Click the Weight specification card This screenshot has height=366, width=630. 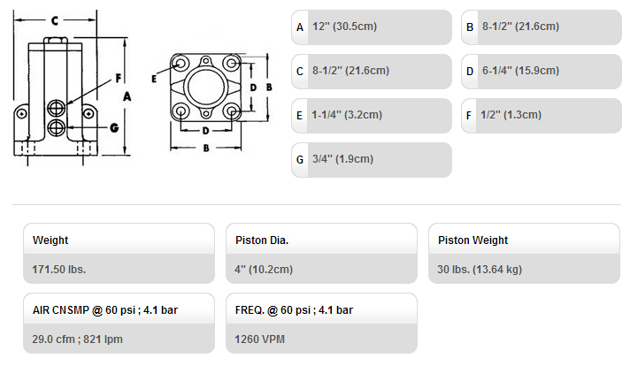point(119,254)
